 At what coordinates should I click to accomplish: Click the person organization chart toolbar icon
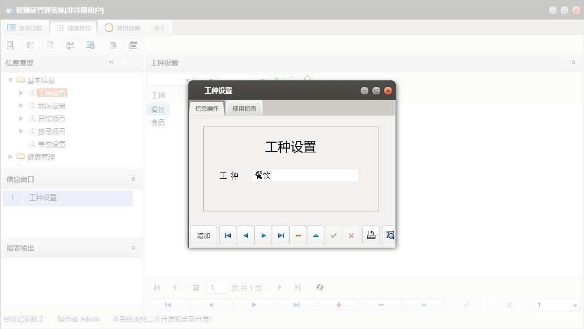pyautogui.click(x=71, y=45)
